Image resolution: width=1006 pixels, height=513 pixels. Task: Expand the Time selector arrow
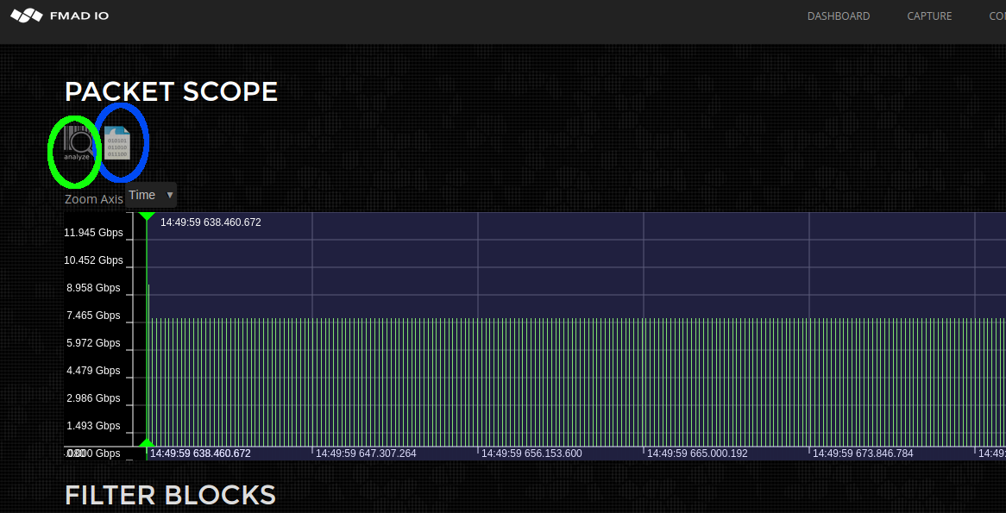[x=169, y=195]
